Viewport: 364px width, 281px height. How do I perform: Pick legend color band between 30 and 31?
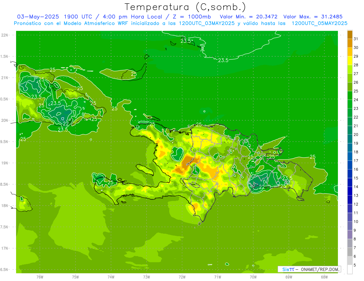pyautogui.click(x=350, y=43)
